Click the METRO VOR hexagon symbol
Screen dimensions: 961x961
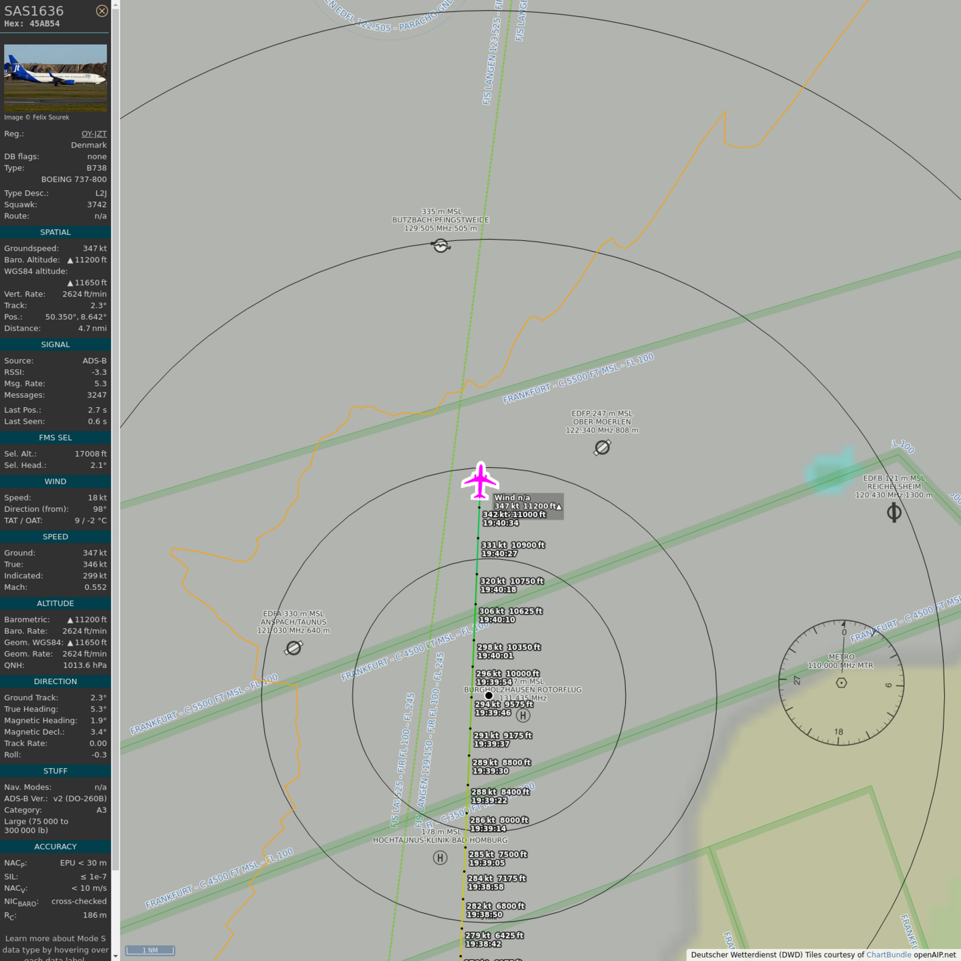coord(842,683)
